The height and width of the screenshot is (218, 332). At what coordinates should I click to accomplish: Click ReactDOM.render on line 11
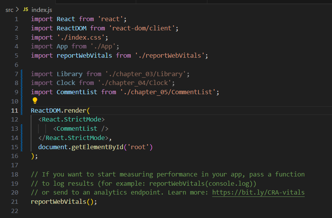coord(58,110)
